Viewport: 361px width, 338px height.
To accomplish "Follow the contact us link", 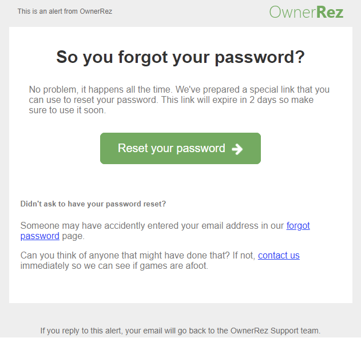I will point(279,256).
